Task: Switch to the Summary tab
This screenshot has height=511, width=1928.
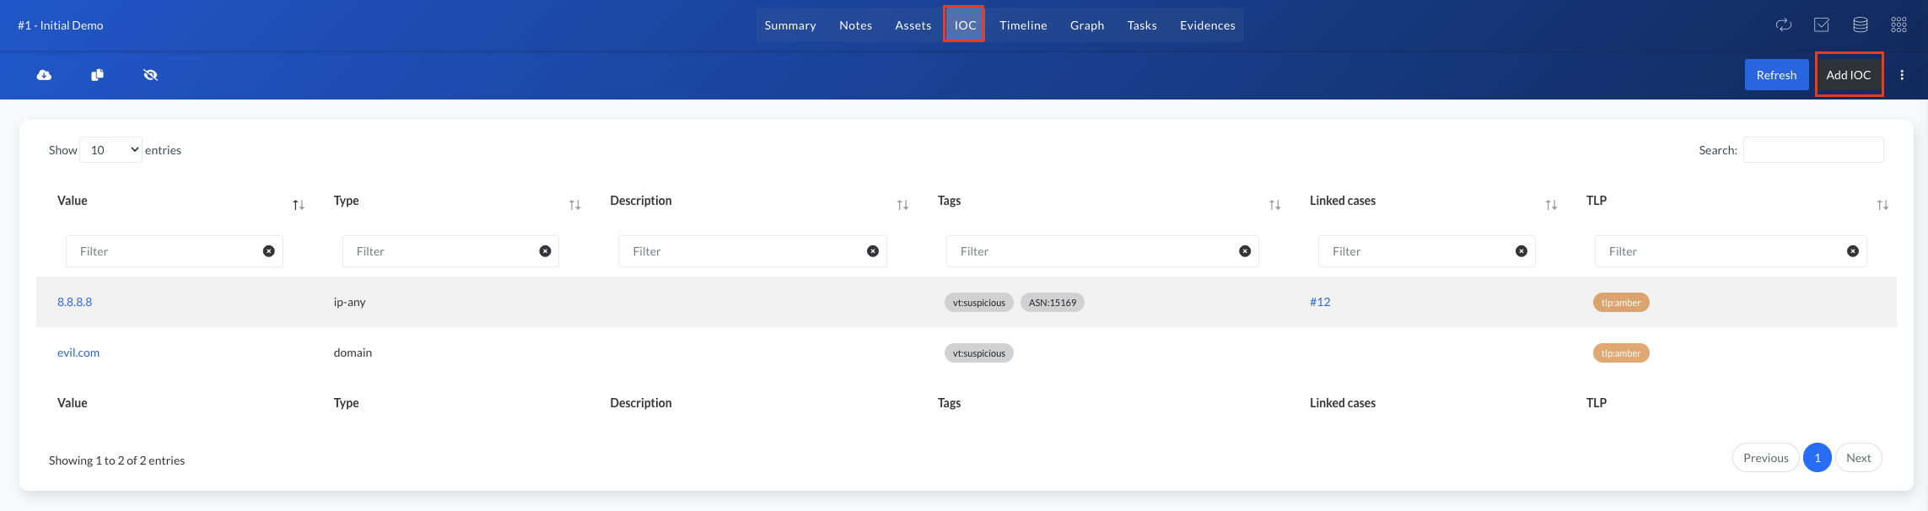Action: [790, 25]
